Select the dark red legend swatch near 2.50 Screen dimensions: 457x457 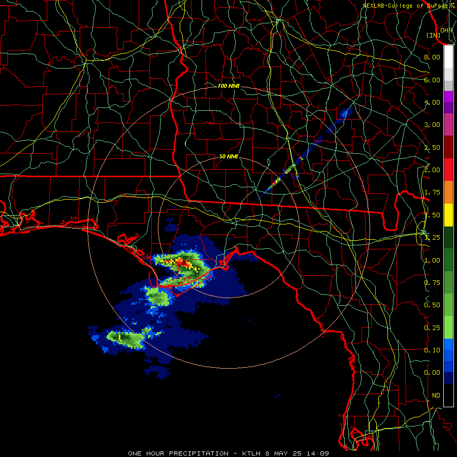(448, 147)
